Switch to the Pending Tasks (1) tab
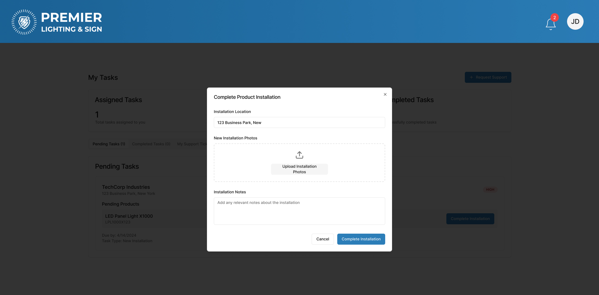 pos(109,144)
